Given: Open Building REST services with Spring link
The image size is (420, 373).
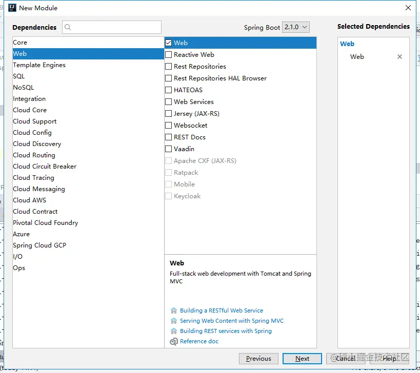Looking at the screenshot, I should (226, 331).
